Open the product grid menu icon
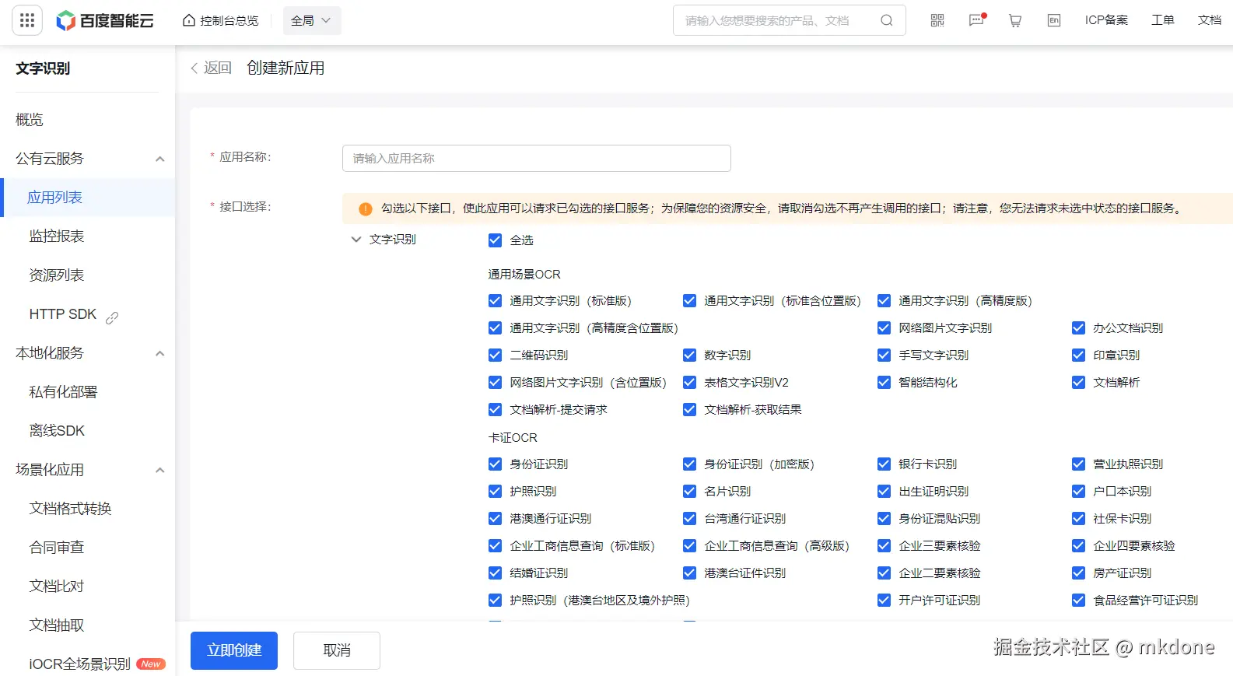 (x=27, y=20)
